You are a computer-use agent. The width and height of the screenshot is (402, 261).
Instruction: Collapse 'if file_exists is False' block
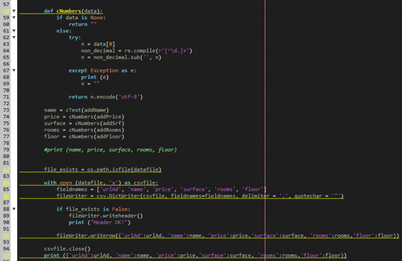(x=14, y=209)
